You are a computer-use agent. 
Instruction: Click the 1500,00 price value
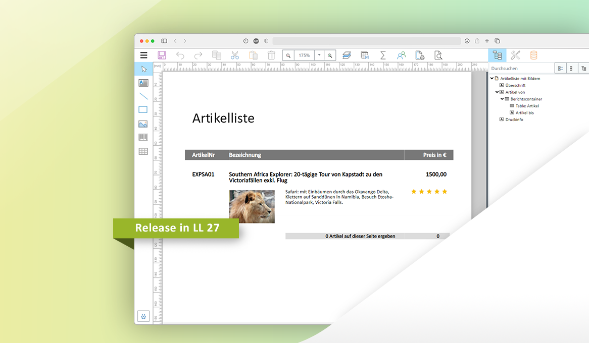pyautogui.click(x=436, y=174)
